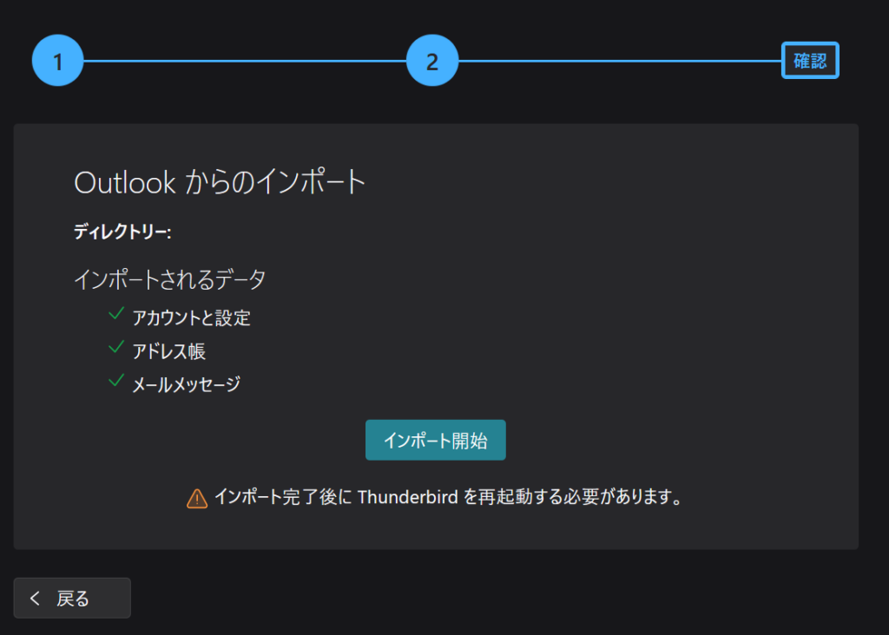The height and width of the screenshot is (635, 889).
Task: Click the メールメッセージ item text
Action: (x=185, y=384)
